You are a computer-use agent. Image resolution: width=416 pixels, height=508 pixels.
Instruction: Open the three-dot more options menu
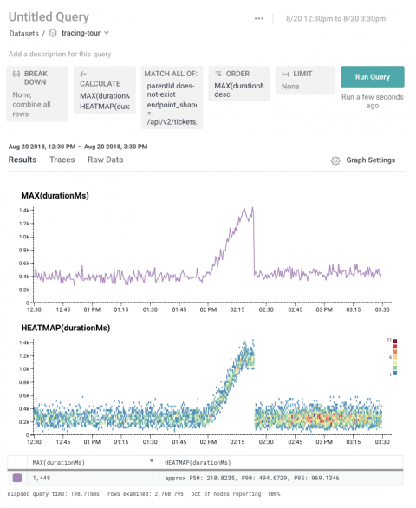259,18
